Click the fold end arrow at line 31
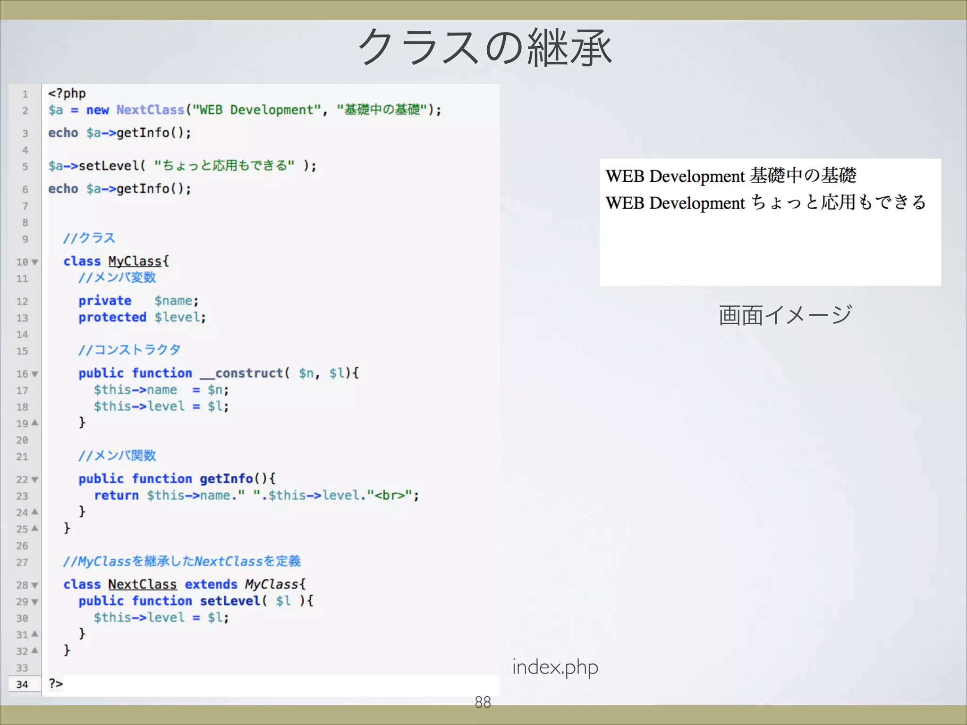 [x=34, y=634]
